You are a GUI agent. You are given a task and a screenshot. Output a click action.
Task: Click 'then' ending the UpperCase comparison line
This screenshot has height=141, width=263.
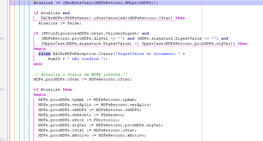click(x=243, y=43)
